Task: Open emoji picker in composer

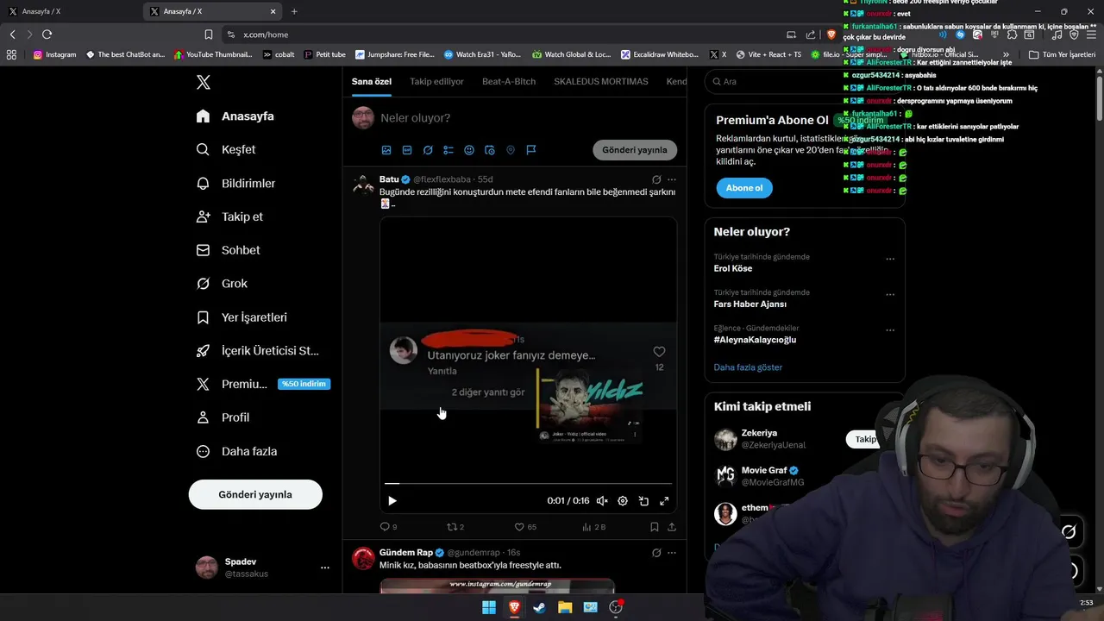Action: [469, 150]
